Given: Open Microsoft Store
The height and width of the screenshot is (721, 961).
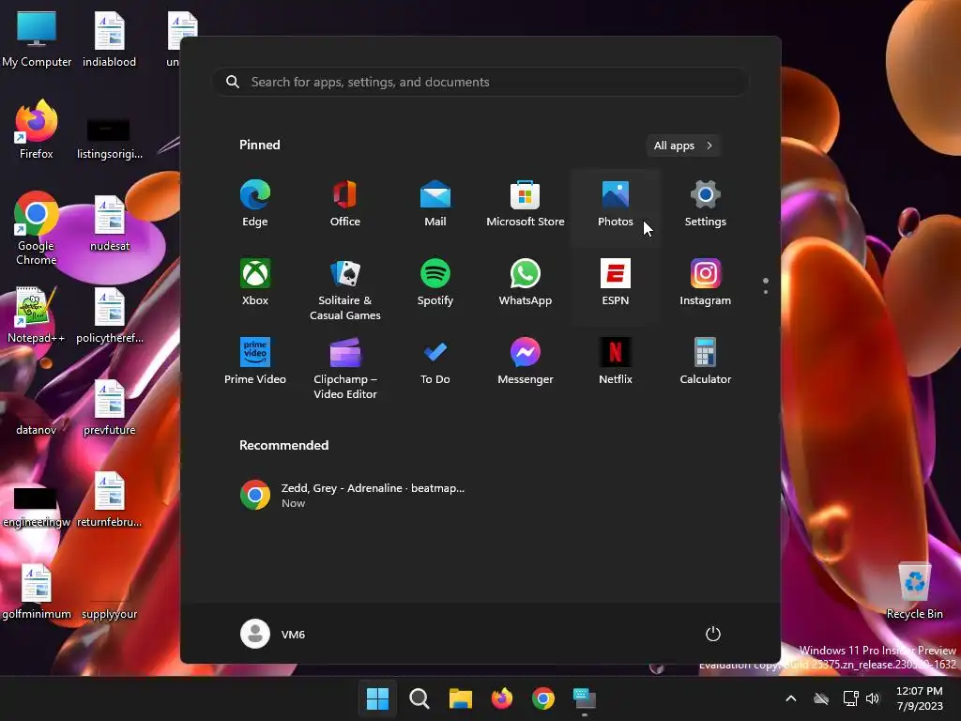Looking at the screenshot, I should [526, 204].
